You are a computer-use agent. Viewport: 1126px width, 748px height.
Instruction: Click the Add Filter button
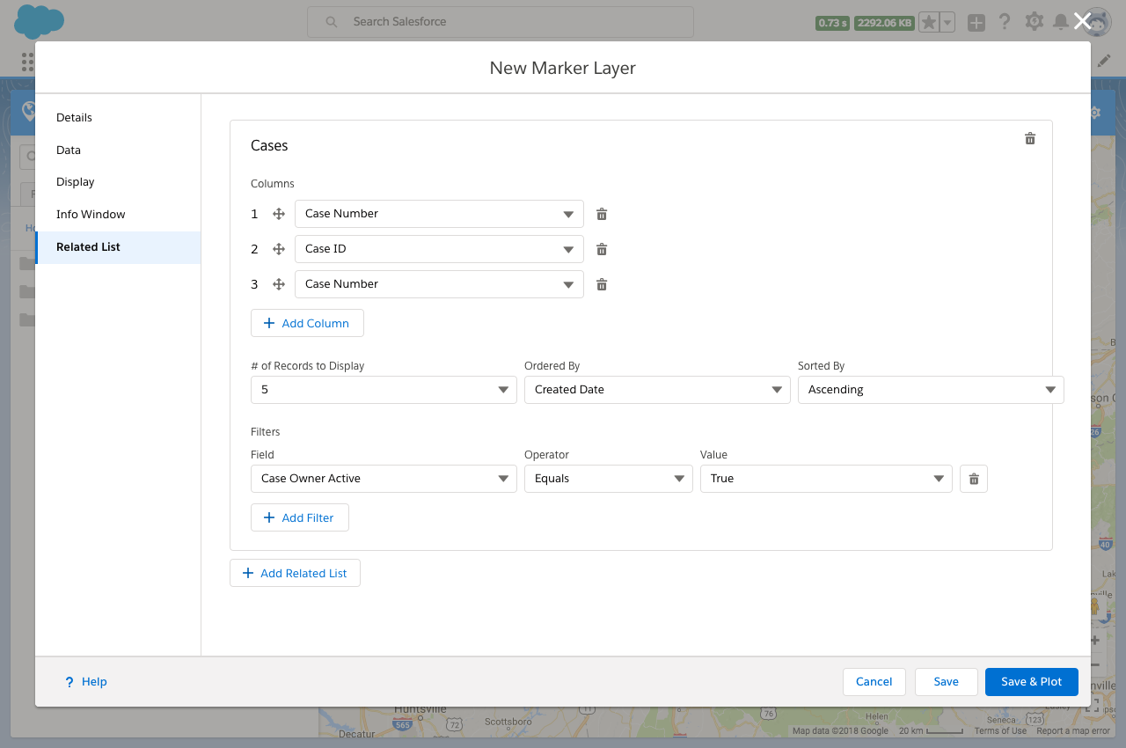300,517
